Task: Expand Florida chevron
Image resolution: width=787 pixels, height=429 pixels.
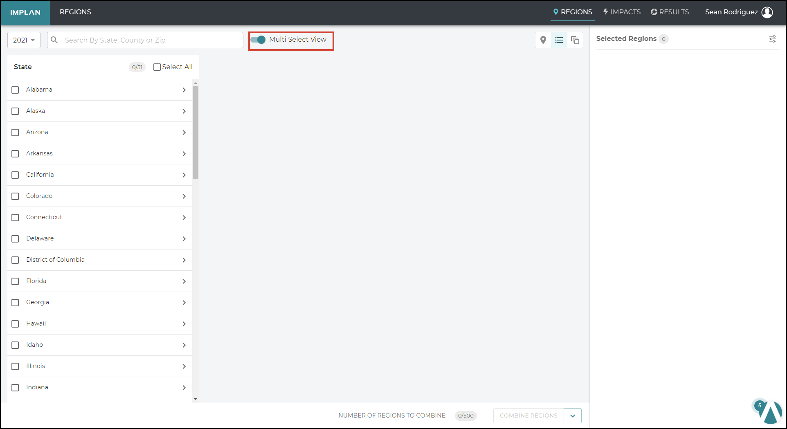Action: click(x=184, y=281)
